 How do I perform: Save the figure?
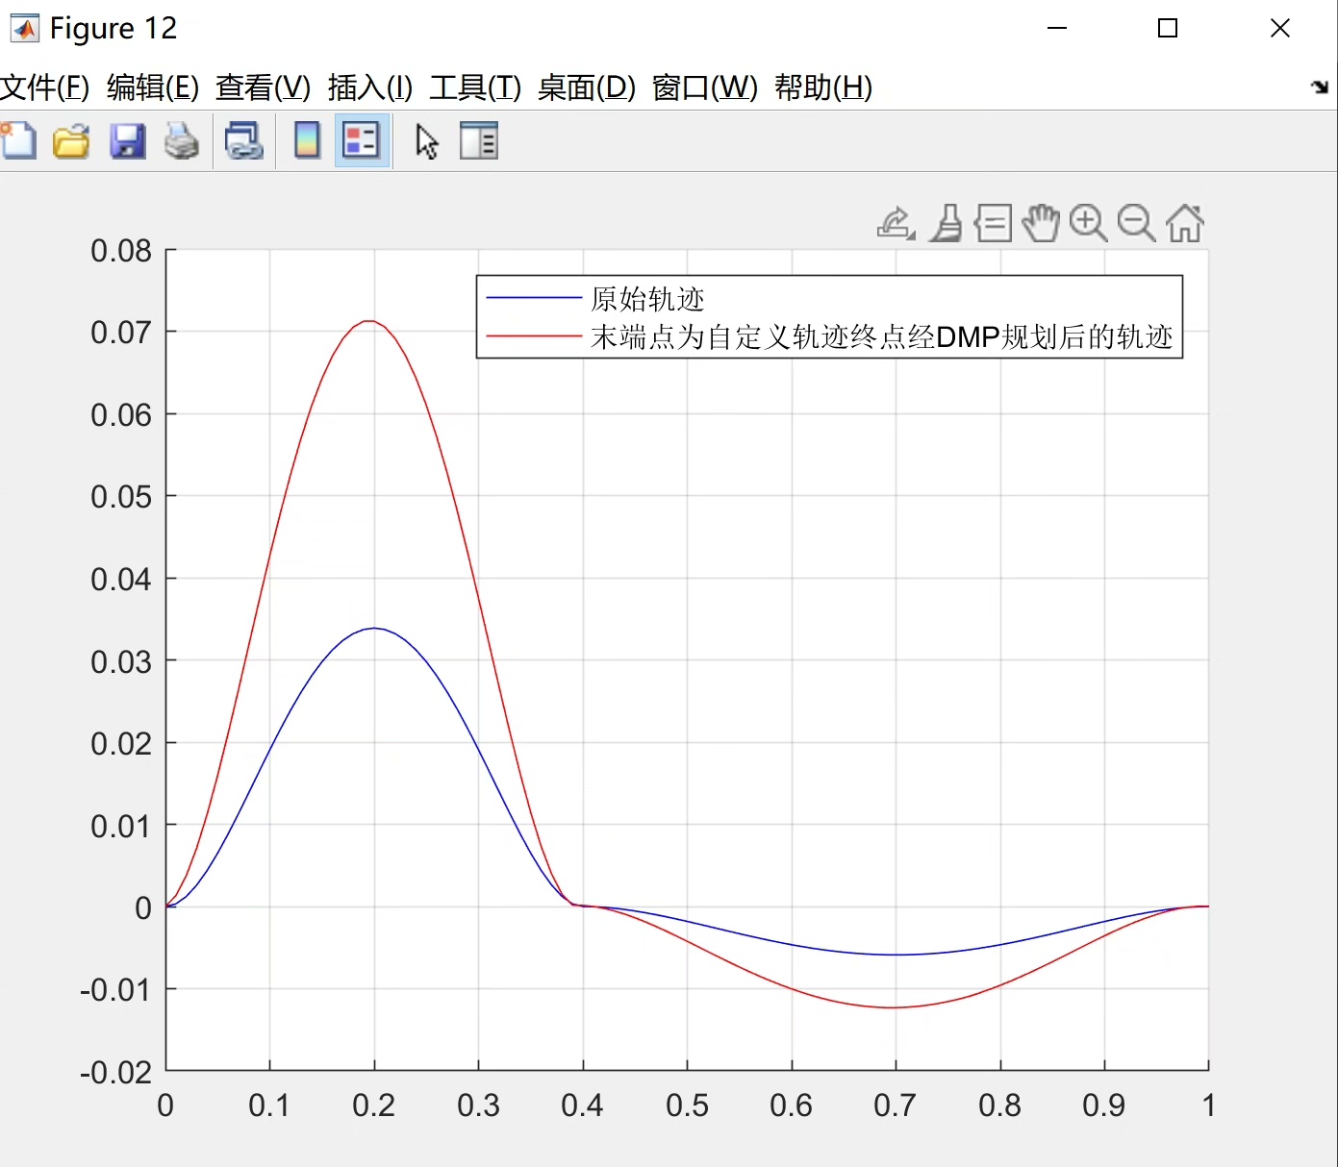tap(127, 140)
